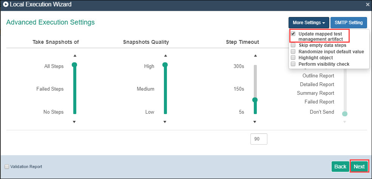Screen dimensions: 372x179
Task: Click the Step Timeout slider handle
Action: (255, 100)
